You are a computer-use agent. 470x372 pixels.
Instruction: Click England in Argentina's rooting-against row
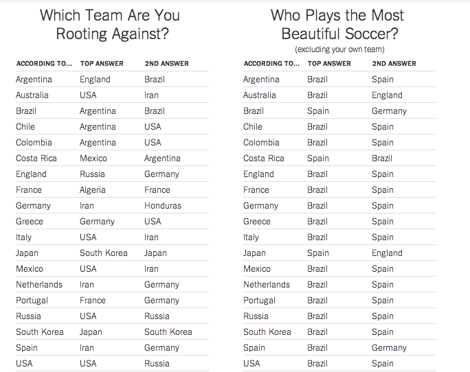point(95,80)
